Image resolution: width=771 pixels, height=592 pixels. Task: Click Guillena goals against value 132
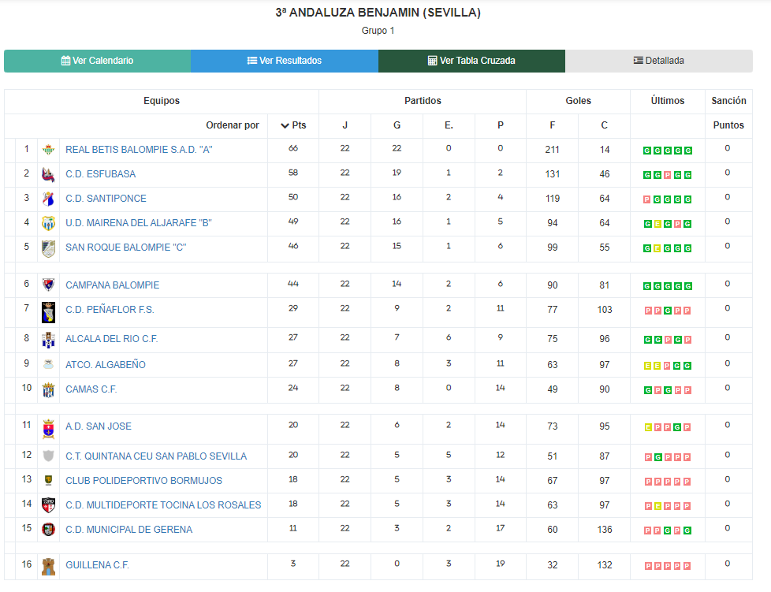(x=605, y=565)
